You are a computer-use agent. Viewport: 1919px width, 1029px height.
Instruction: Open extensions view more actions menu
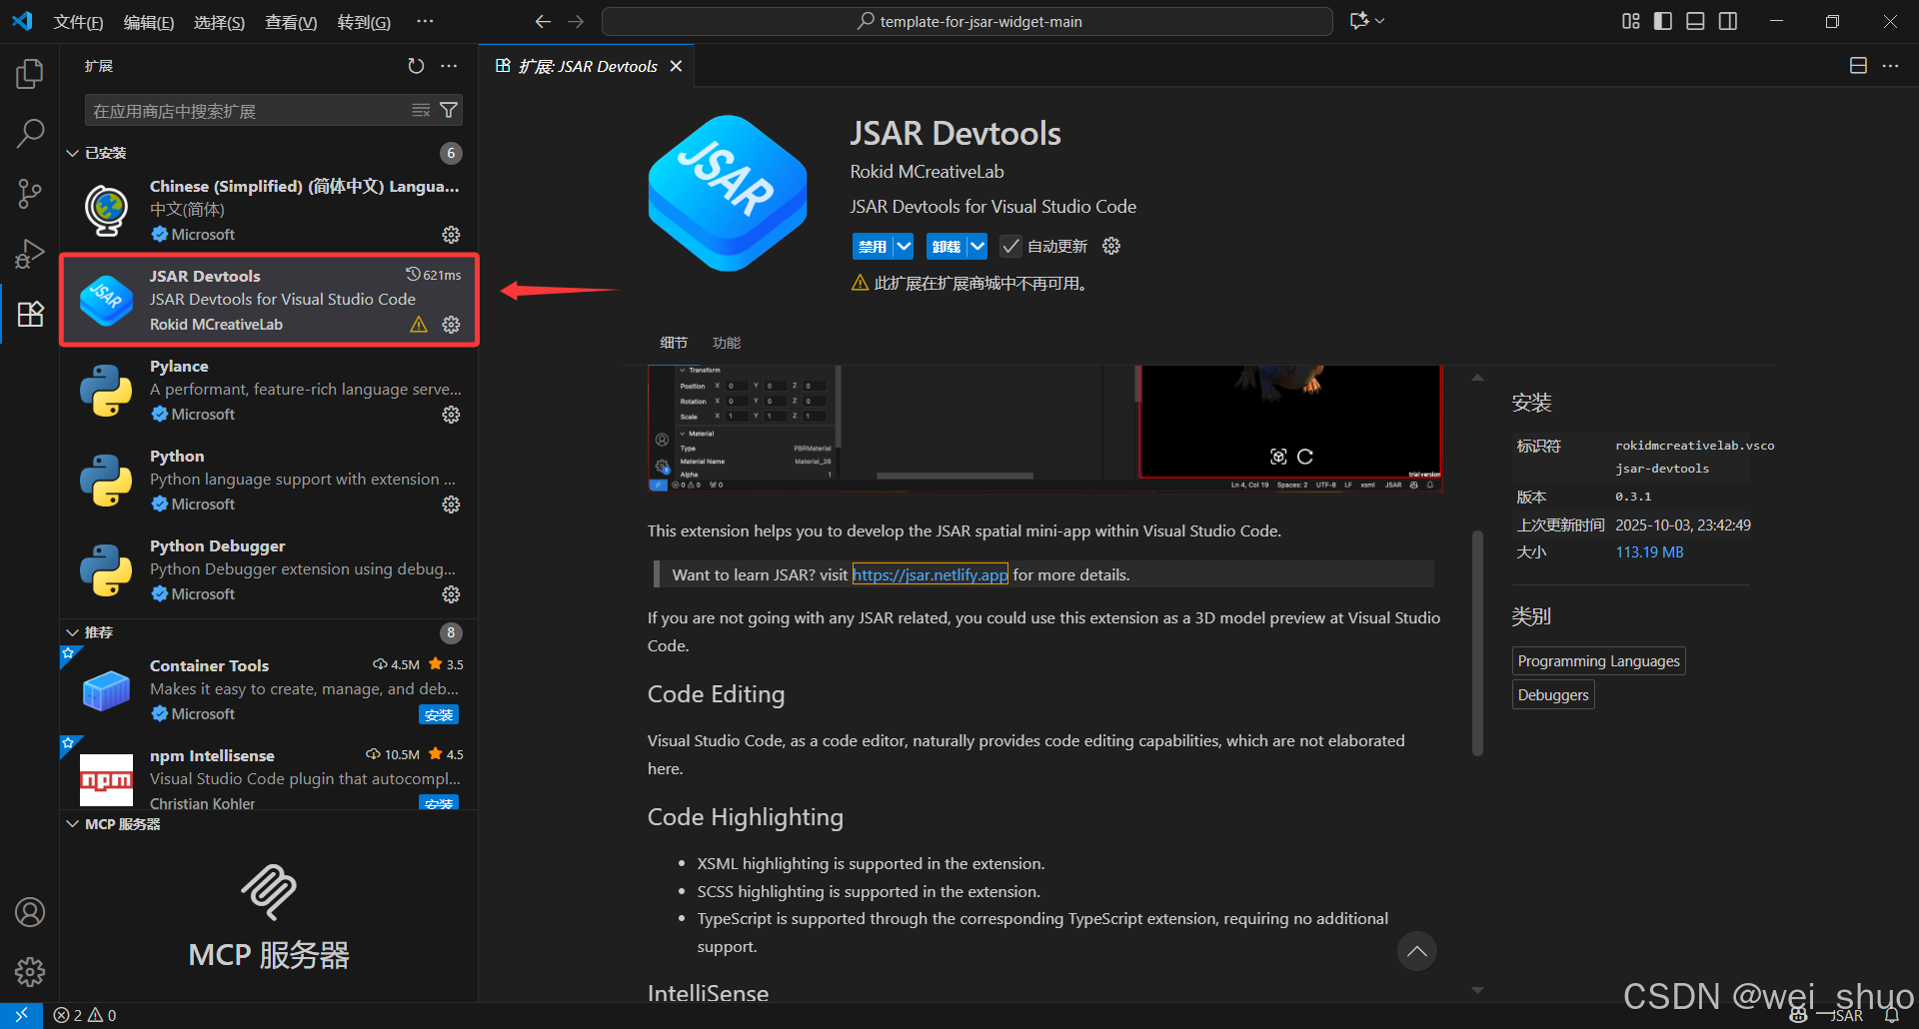coord(449,66)
